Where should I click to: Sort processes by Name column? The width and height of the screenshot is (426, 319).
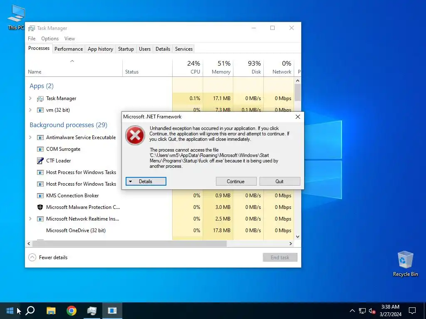(x=74, y=68)
